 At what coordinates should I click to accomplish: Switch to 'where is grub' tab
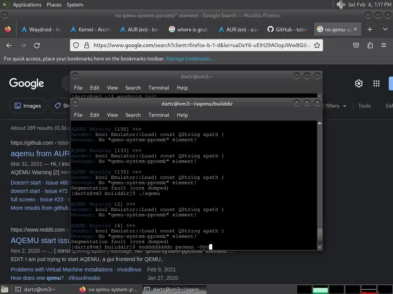pyautogui.click(x=189, y=29)
